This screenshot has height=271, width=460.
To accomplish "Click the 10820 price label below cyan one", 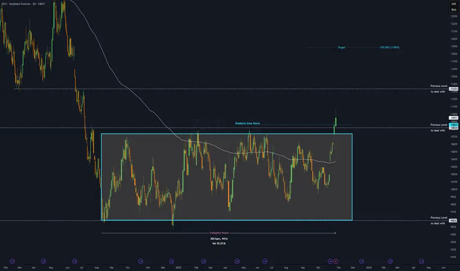I will point(454,128).
